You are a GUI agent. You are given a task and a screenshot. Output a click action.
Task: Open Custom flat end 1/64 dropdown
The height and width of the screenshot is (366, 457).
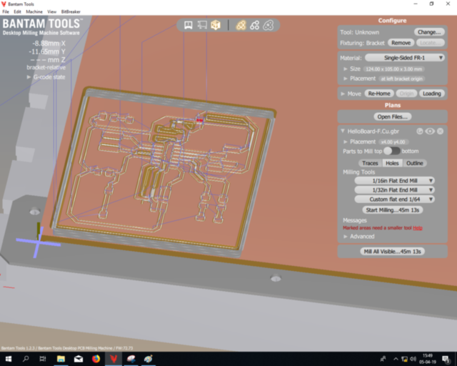click(394, 199)
